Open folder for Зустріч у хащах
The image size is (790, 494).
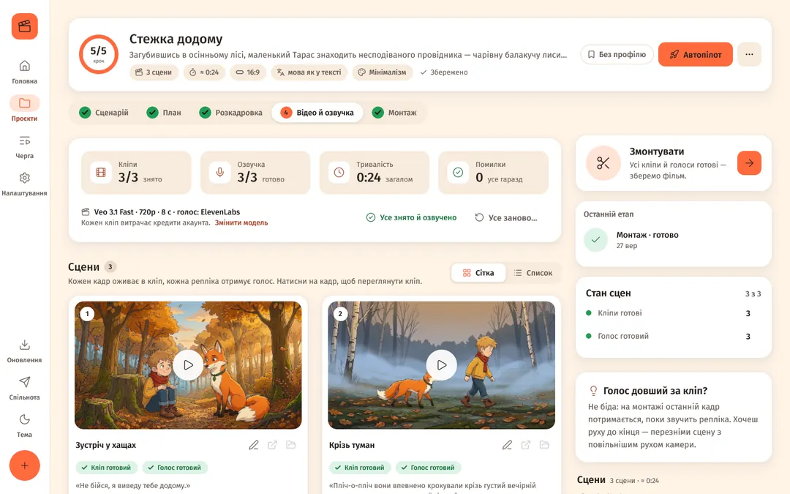point(290,445)
